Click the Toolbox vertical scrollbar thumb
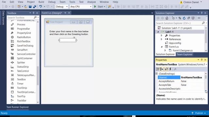This screenshot has width=209, height=117. 38,76
